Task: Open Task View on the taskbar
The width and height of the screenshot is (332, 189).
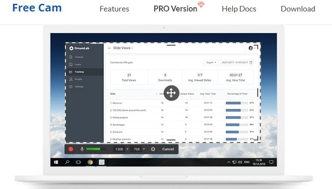Action: coord(78,162)
